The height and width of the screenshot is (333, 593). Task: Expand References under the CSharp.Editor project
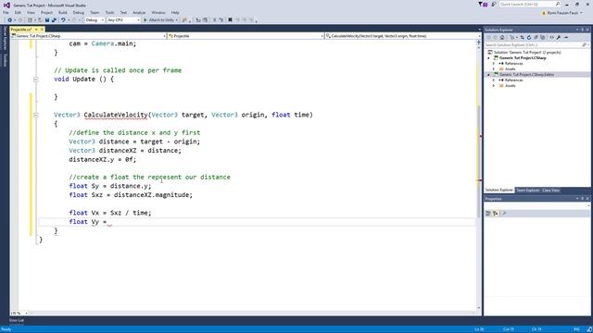pos(494,80)
